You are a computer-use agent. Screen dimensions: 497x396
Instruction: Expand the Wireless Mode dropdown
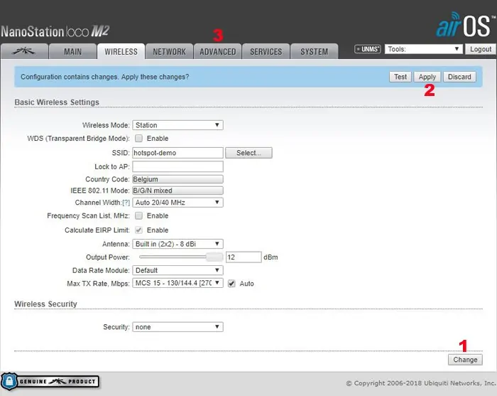[x=177, y=125]
